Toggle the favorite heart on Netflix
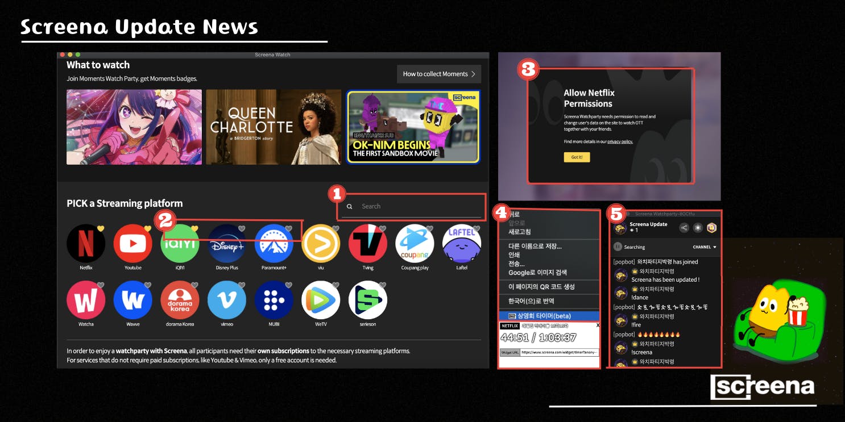 [x=101, y=228]
